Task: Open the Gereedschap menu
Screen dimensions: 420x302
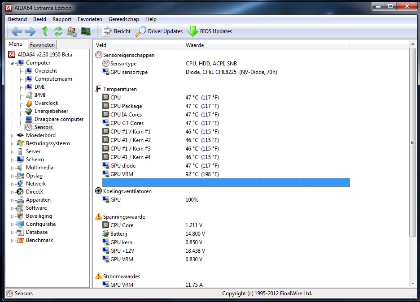Action: click(124, 19)
